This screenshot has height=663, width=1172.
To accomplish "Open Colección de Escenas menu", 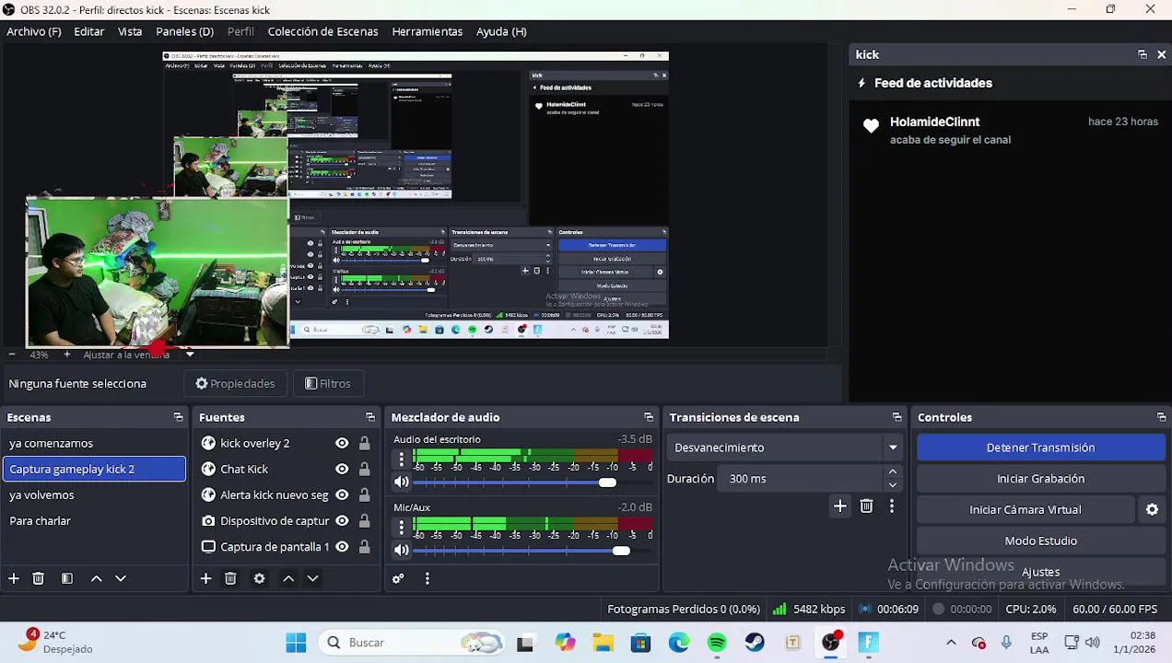I will pos(322,31).
